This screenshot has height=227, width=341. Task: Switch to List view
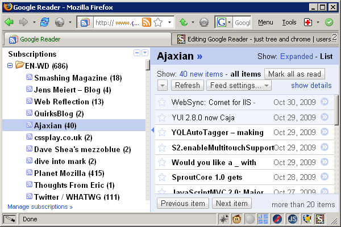[x=326, y=57]
